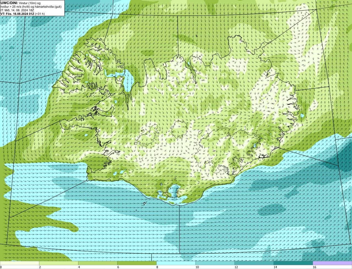Click the 4–6 green legend swatch
Image resolution: width=352 pixels, height=269 pixels.
click(x=98, y=263)
